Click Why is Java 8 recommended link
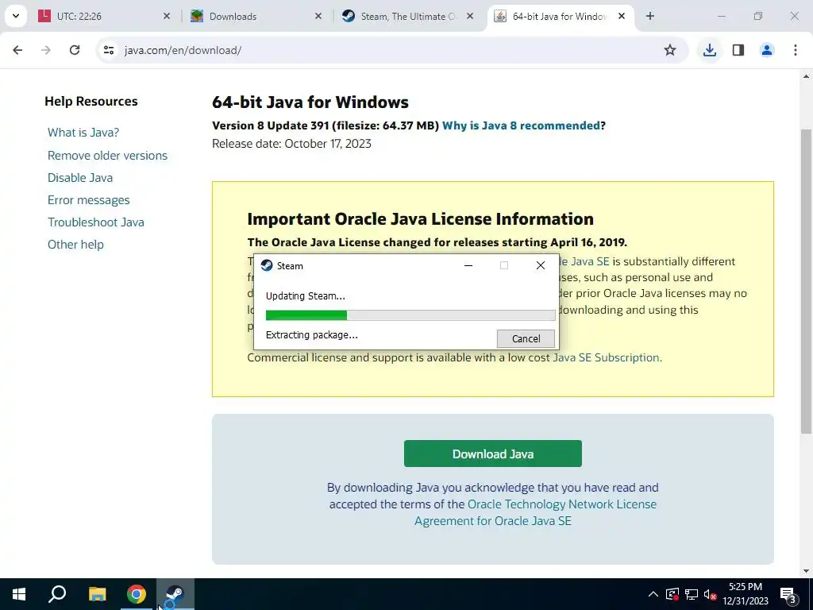Viewport: 813px width, 610px height. 521,125
